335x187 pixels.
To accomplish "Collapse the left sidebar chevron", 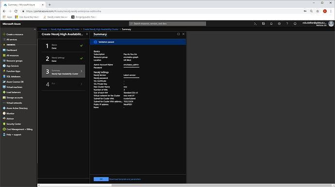I will tap(35, 29).
